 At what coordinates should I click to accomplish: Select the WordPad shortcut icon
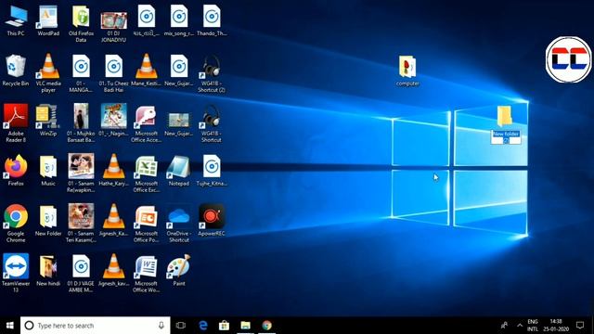click(x=48, y=20)
